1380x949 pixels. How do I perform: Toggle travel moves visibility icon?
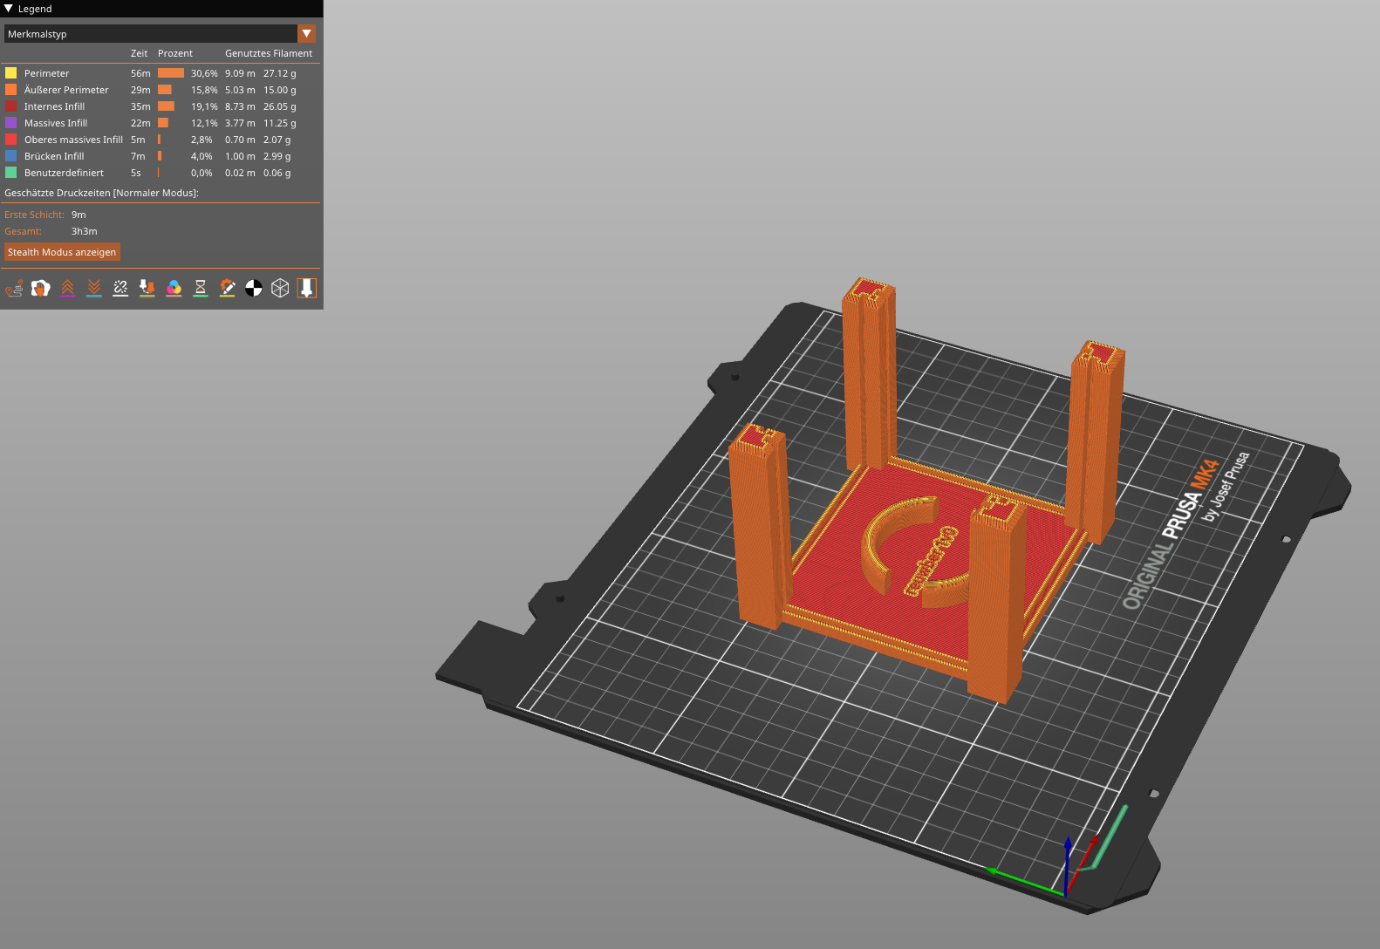(x=14, y=288)
